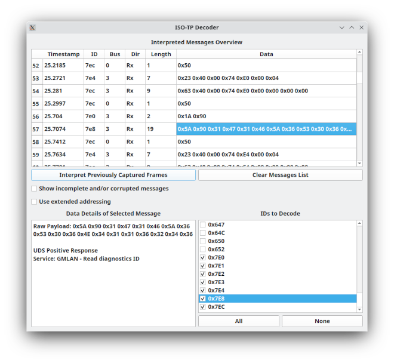Image resolution: width=394 pixels, height=363 pixels.
Task: Click the All button for IDs
Action: pyautogui.click(x=239, y=321)
